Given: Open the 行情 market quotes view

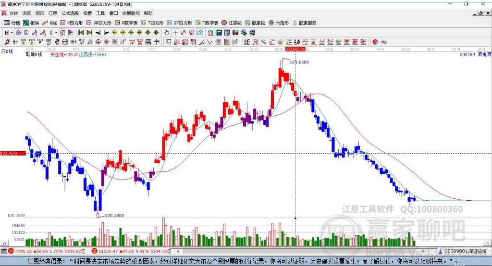Looking at the screenshot, I should pyautogui.click(x=12, y=23).
